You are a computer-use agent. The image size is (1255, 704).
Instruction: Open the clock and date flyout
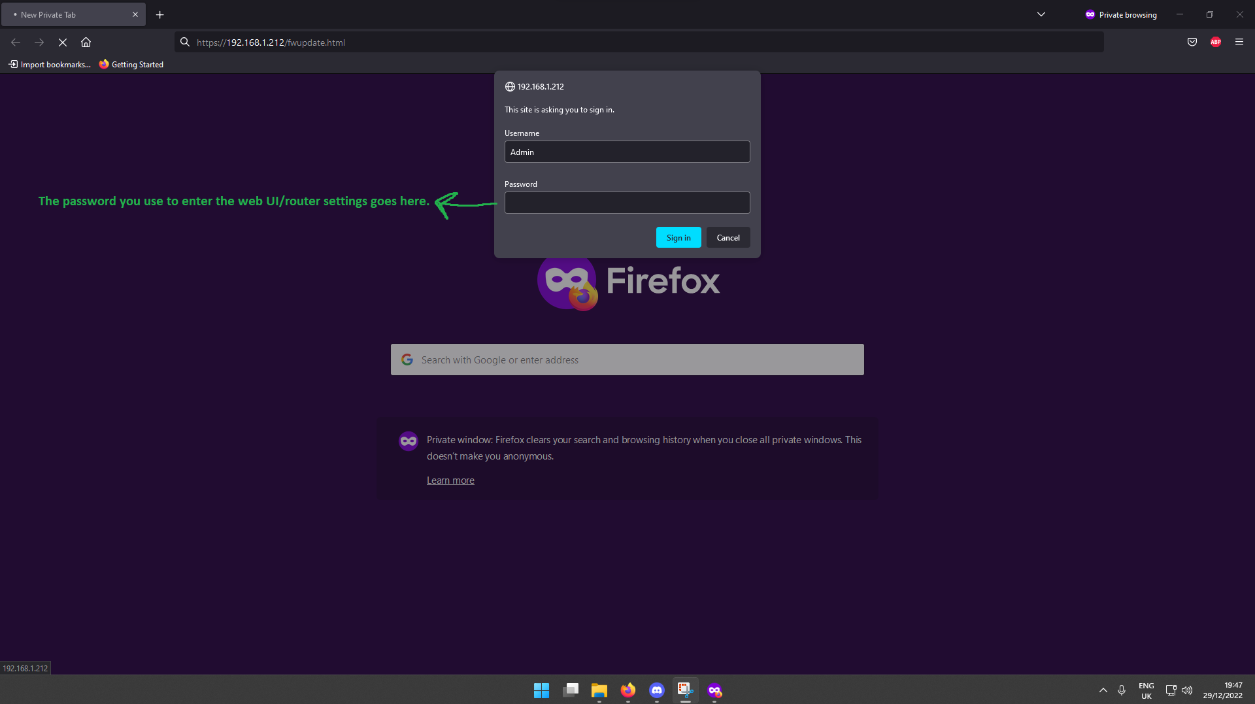(x=1222, y=691)
